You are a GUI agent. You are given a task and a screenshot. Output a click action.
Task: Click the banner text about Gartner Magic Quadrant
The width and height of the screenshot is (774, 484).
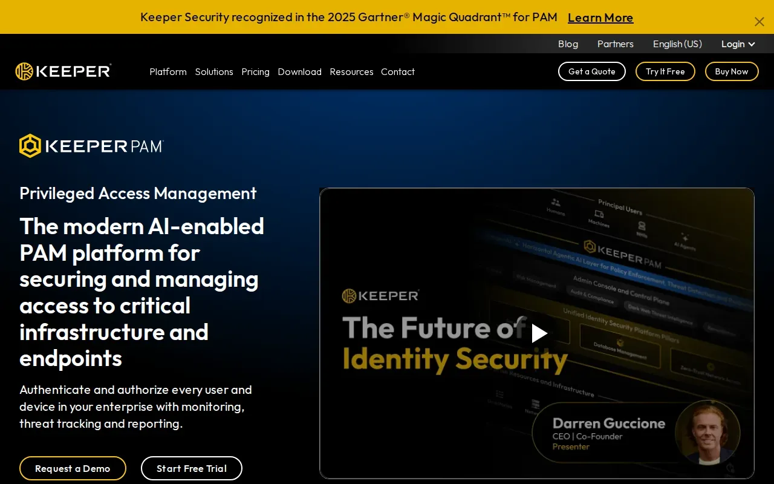(x=349, y=17)
